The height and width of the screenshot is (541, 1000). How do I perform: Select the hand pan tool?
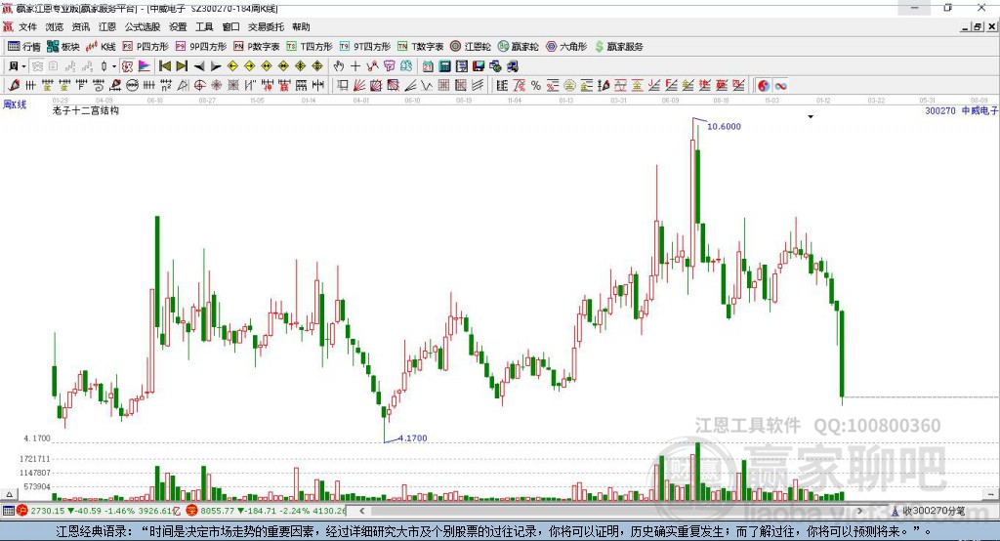pyautogui.click(x=339, y=66)
